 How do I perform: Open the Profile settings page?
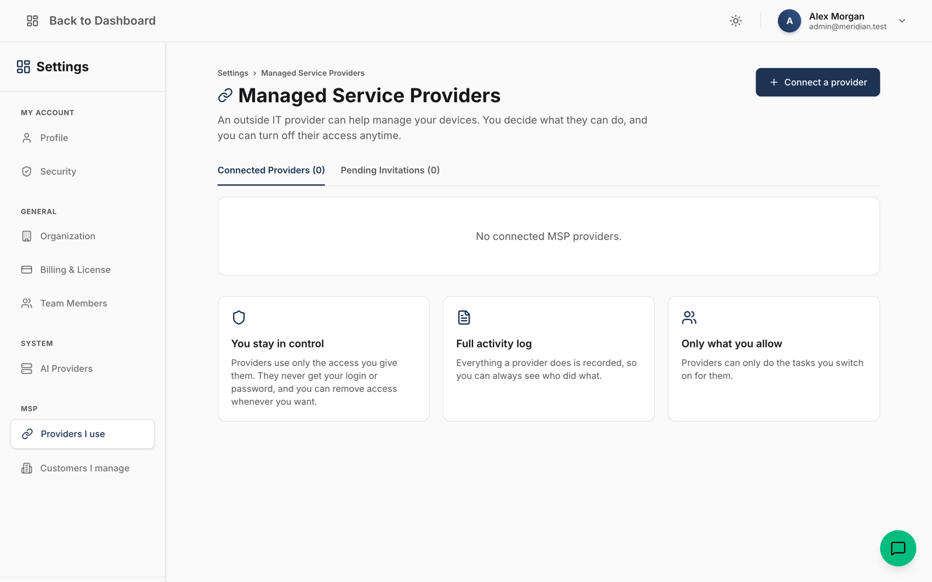[83, 138]
